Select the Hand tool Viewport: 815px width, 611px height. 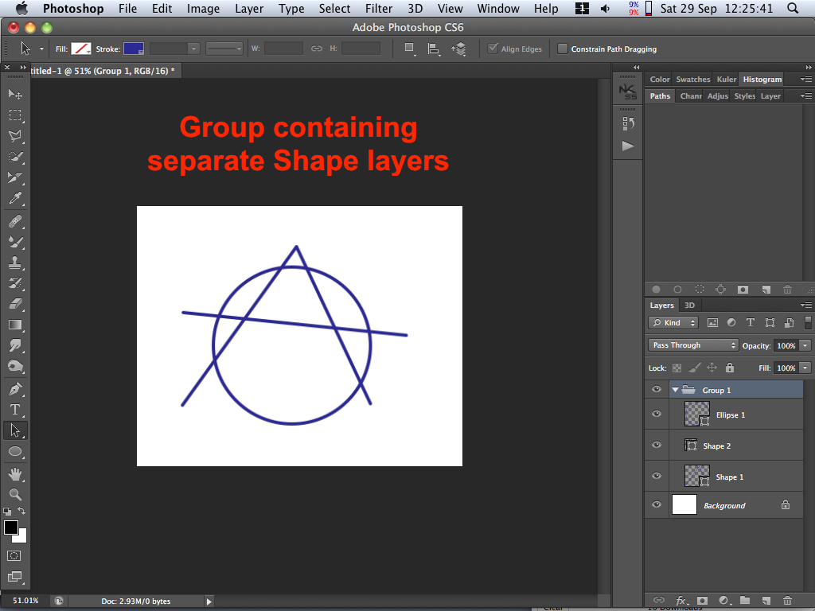click(14, 473)
